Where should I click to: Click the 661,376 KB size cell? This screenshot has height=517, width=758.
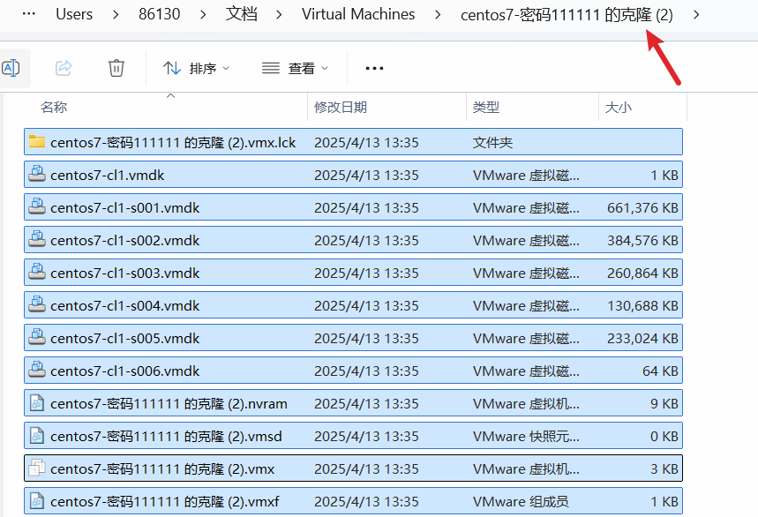tap(642, 207)
